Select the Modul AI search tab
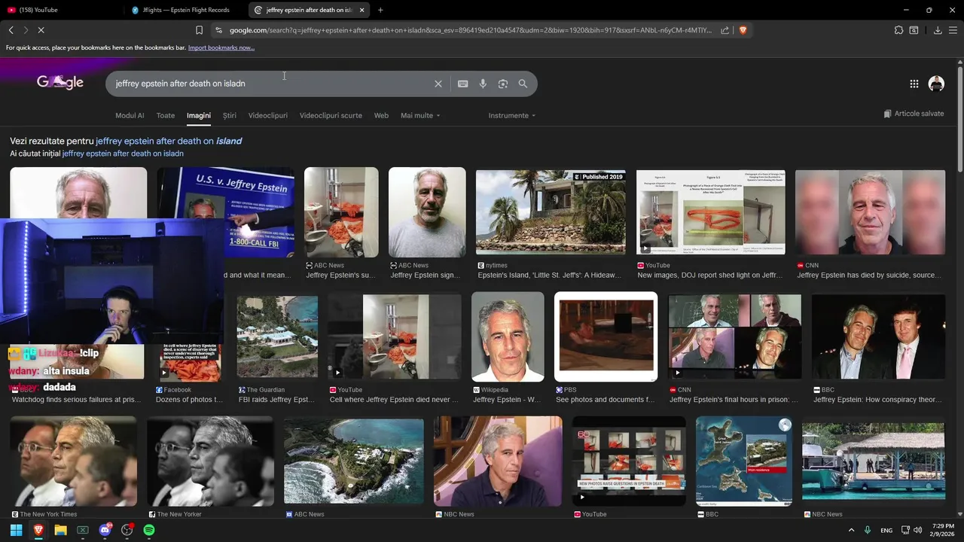 [x=130, y=115]
